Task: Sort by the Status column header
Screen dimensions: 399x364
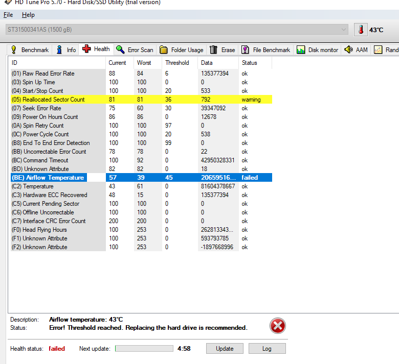Action: pyautogui.click(x=255, y=63)
